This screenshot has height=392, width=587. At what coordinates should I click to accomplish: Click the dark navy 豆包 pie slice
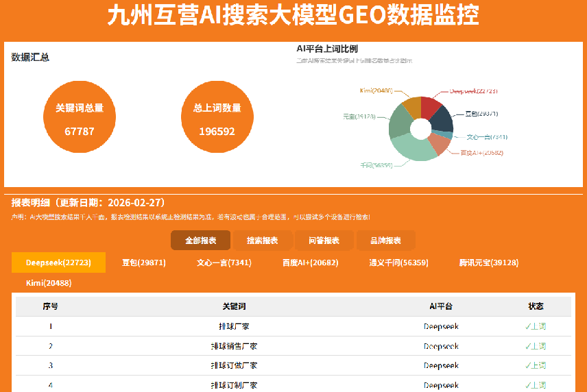pos(442,119)
